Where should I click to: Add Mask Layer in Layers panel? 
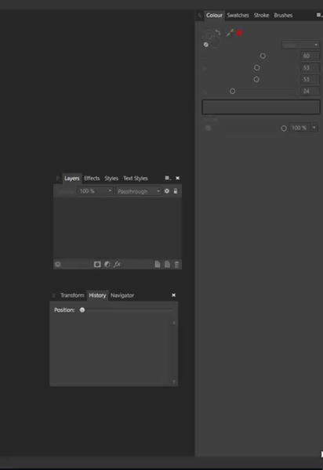coord(97,265)
